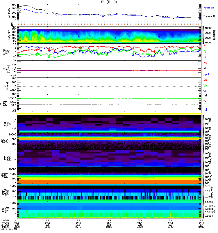Click the SST ions Eflux color bar
The height and width of the screenshot is (233, 218).
click(203, 124)
